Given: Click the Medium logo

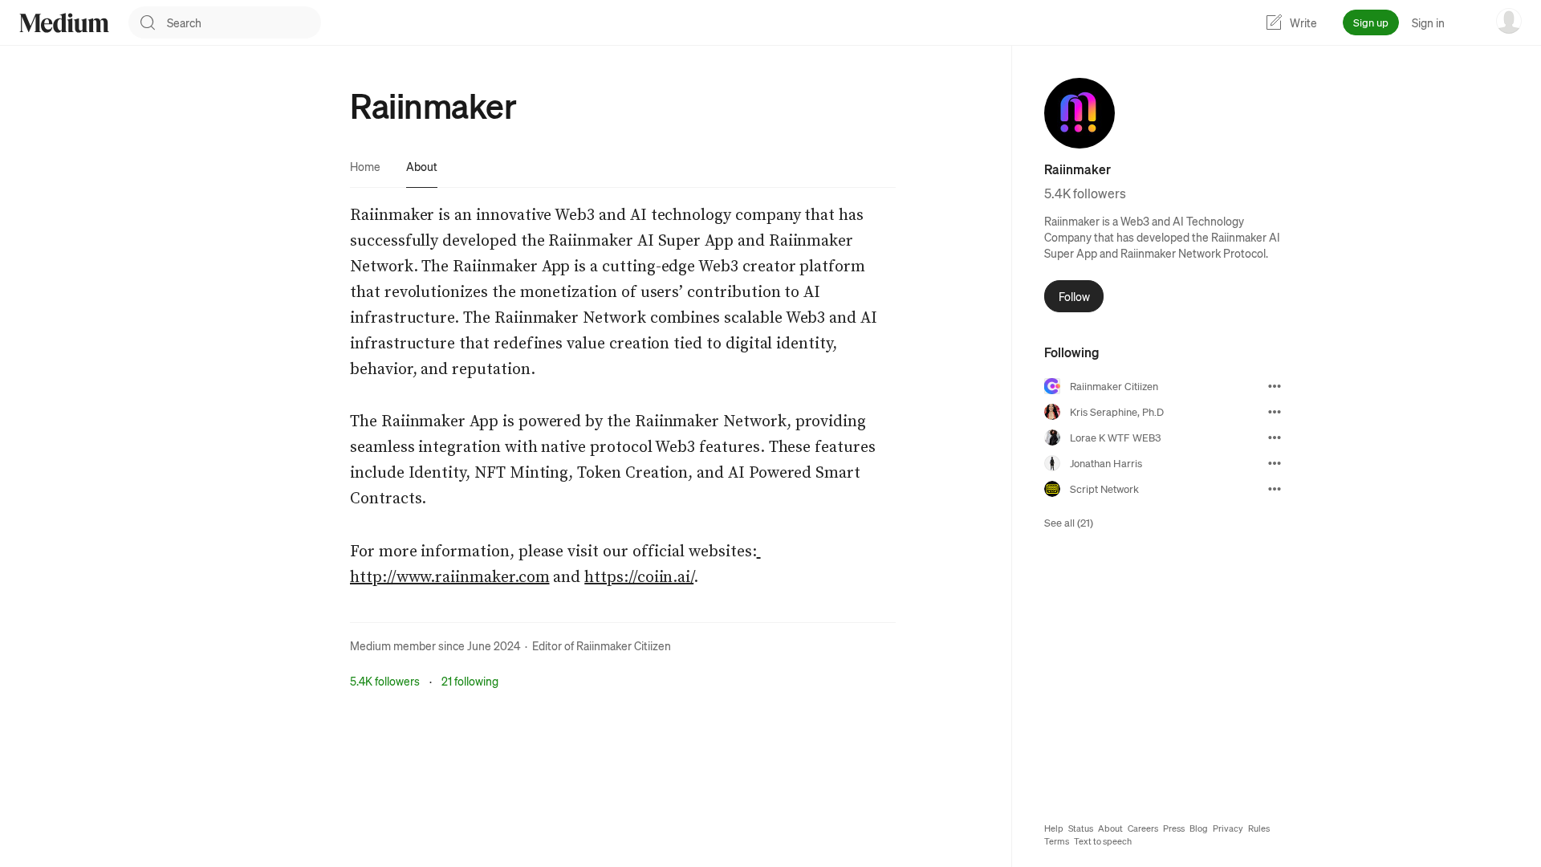Looking at the screenshot, I should 64,22.
